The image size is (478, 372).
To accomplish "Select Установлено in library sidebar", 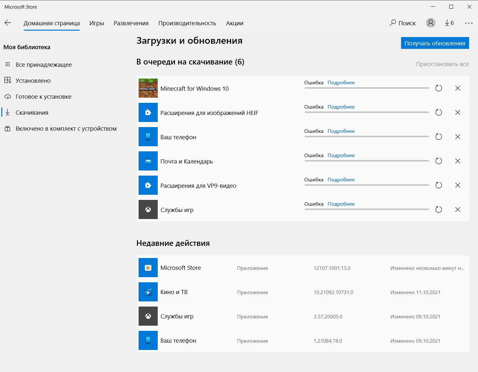I will point(28,80).
